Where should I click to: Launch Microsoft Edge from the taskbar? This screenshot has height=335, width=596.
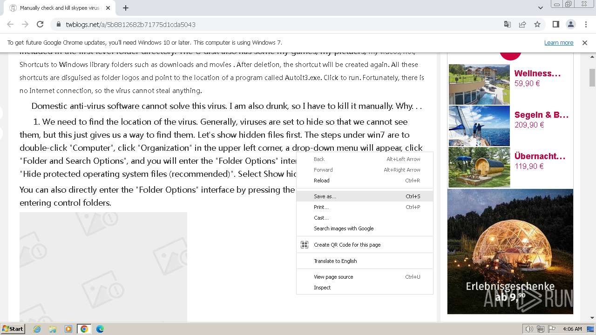100,329
